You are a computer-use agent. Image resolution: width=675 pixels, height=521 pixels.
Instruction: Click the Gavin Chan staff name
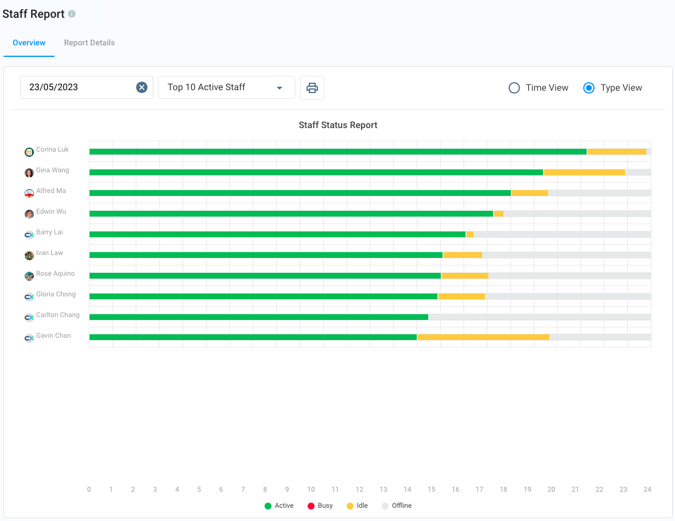53,335
